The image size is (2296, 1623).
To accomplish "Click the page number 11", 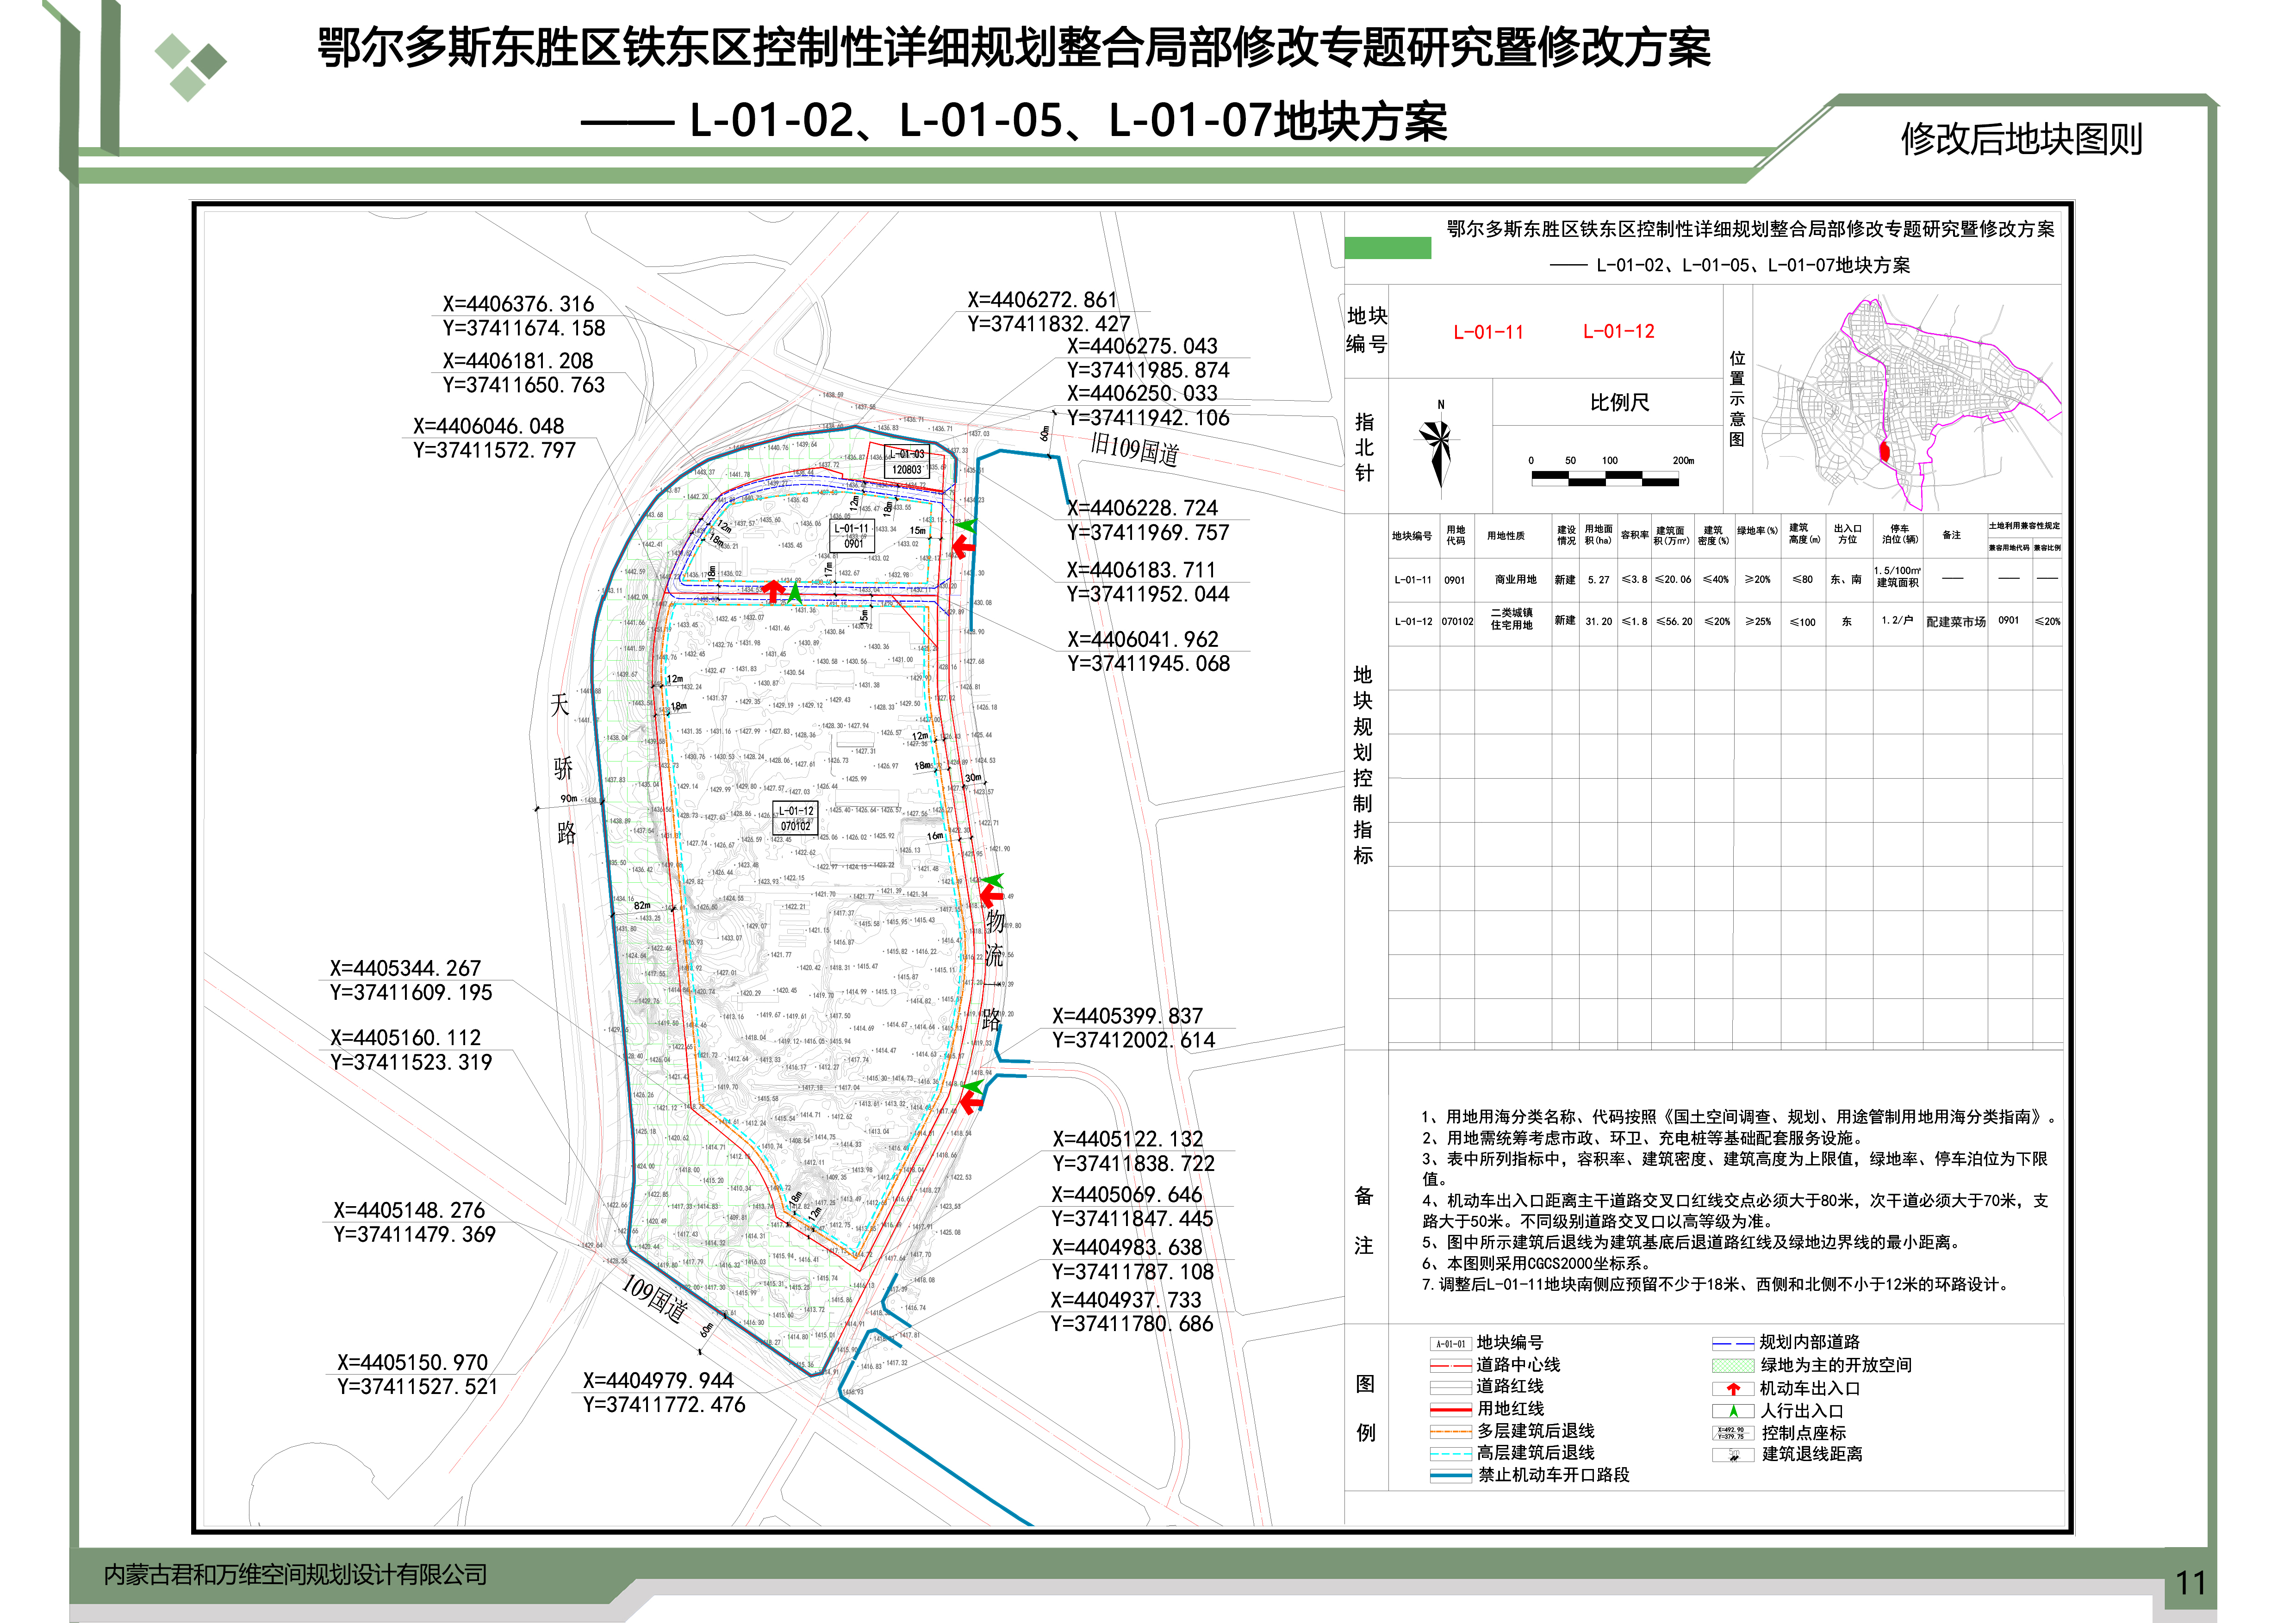I will (x=2191, y=1583).
